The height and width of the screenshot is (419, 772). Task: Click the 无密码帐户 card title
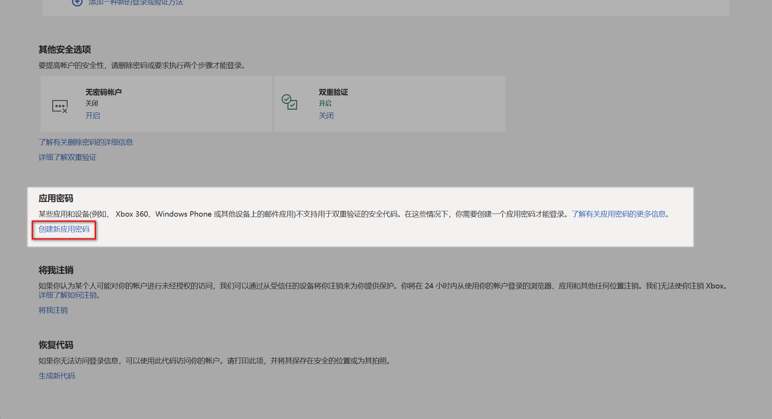103,92
